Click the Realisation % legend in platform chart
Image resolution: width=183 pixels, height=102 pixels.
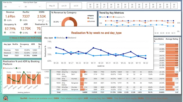pyautogui.click(x=9, y=68)
